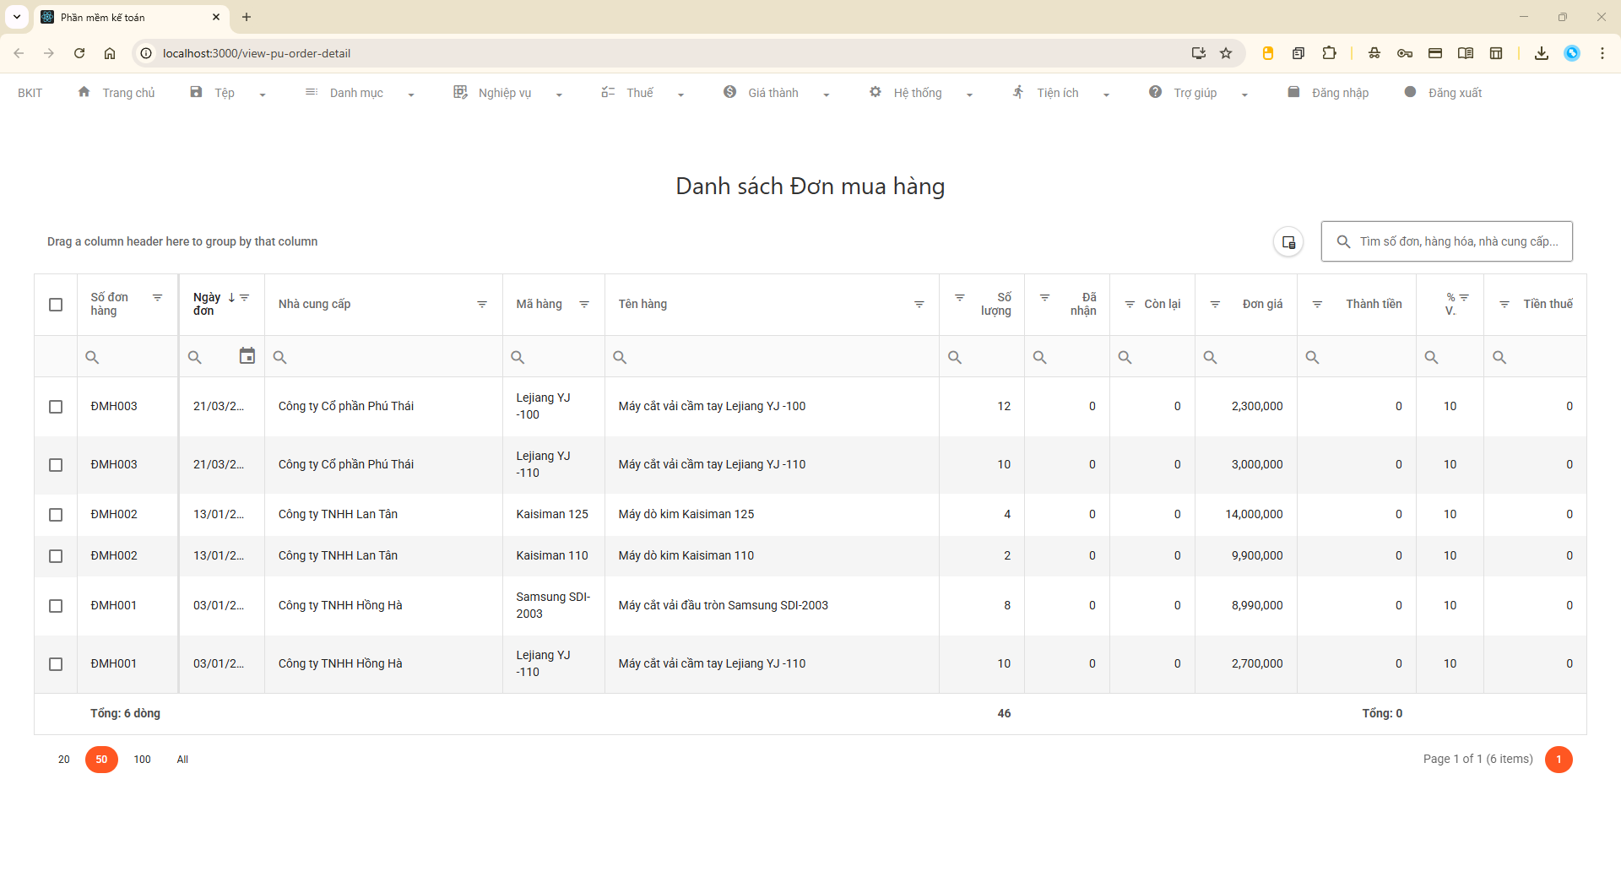
Task: Check the ĐMH001 row priced 2,700,000
Action: coord(56,664)
